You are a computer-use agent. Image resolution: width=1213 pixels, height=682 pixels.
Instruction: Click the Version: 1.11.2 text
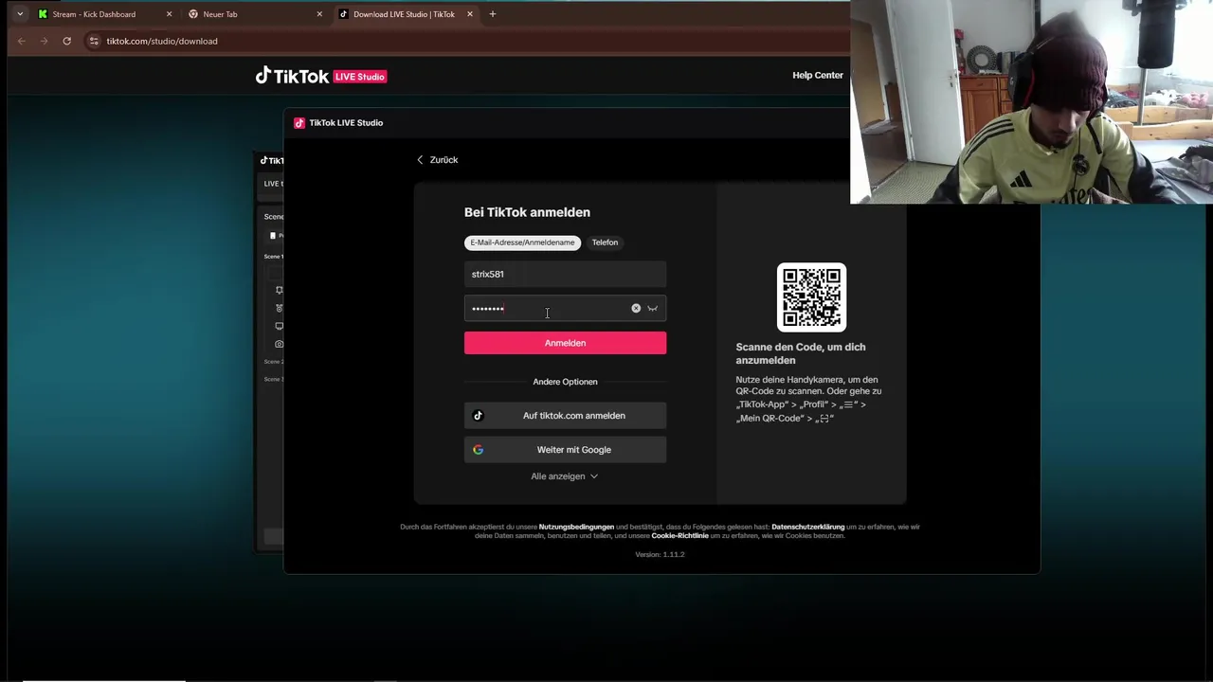pyautogui.click(x=660, y=554)
